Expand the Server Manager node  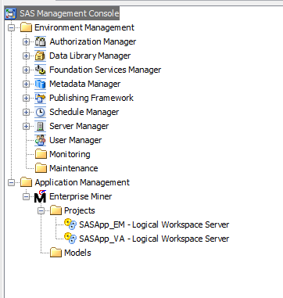click(26, 126)
